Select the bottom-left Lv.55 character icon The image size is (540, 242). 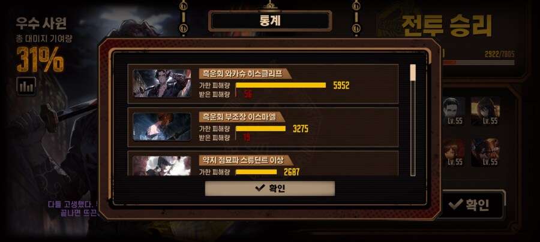[x=454, y=153]
